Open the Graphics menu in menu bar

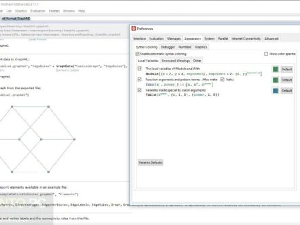coord(21,11)
